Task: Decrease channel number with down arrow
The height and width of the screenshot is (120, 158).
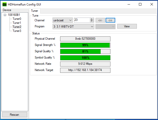Action: click(92, 21)
